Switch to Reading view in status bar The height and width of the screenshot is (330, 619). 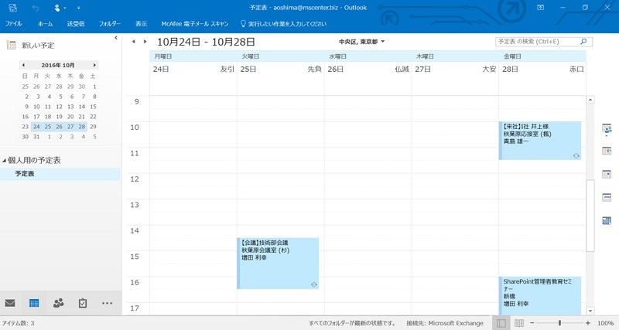click(519, 323)
